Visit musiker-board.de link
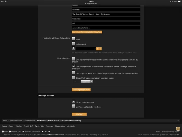Screen dimensions: 182x137 click(72, 135)
